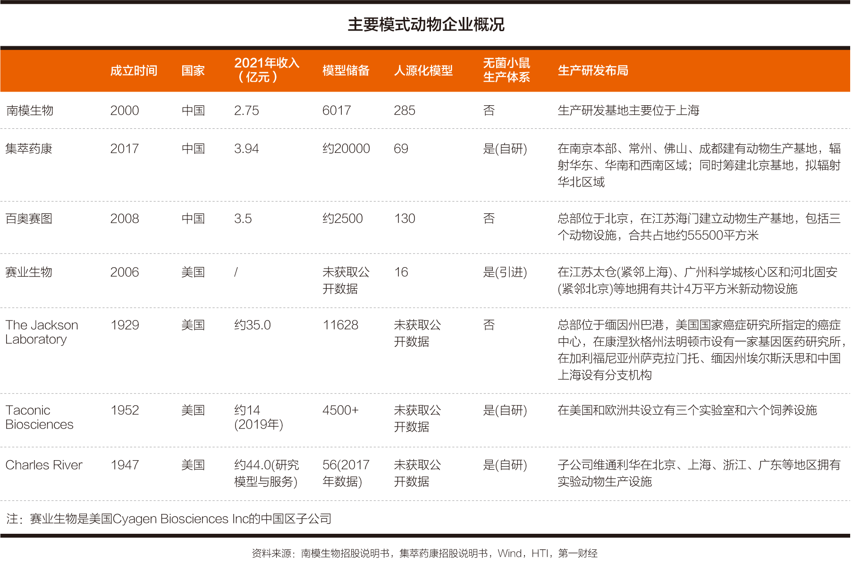Click revenue value 约35.0
This screenshot has width=853, height=572.
253,325
